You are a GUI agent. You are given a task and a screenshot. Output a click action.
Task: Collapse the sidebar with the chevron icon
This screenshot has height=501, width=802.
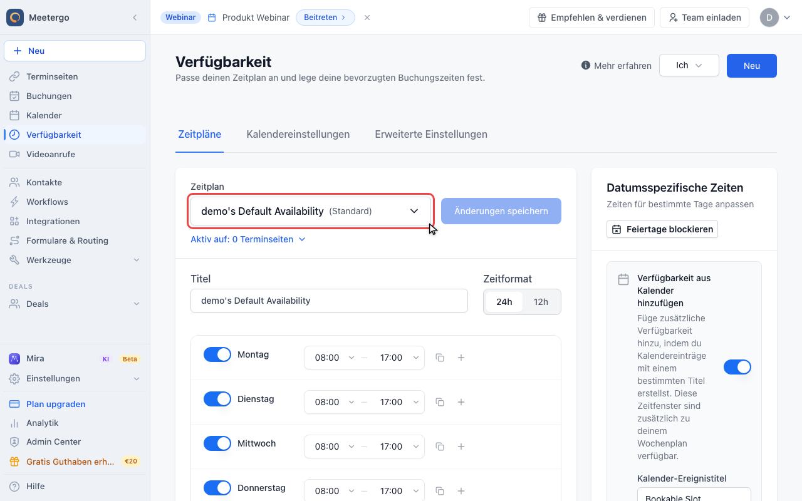135,18
